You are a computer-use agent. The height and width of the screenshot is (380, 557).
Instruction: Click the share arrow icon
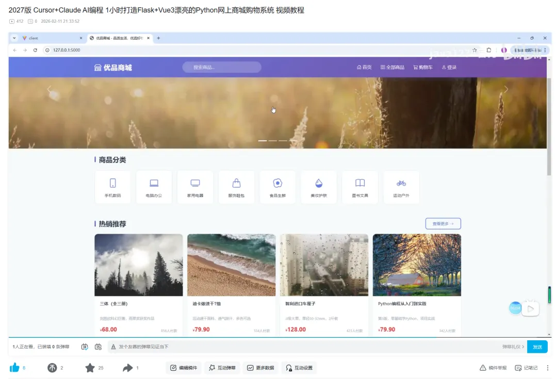coord(128,368)
